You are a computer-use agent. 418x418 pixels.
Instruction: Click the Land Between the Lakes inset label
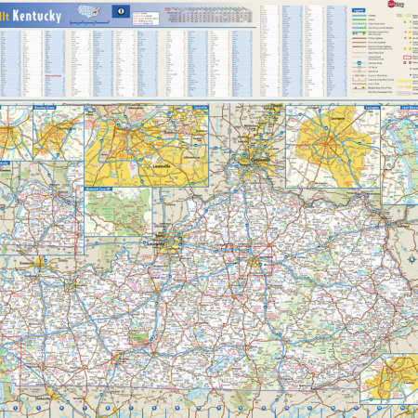point(410,108)
